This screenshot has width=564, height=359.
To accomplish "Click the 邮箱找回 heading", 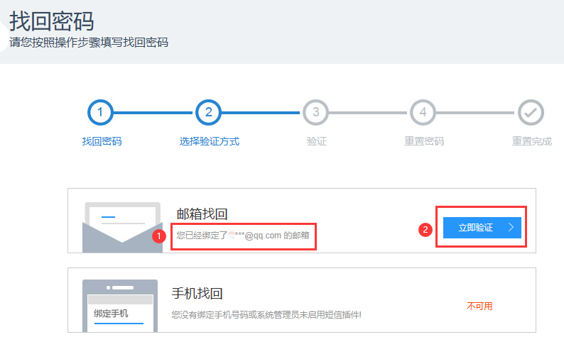I will 202,214.
